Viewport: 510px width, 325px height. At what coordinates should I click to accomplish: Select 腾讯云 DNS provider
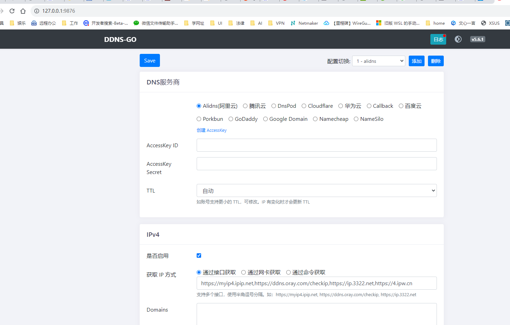pyautogui.click(x=245, y=106)
